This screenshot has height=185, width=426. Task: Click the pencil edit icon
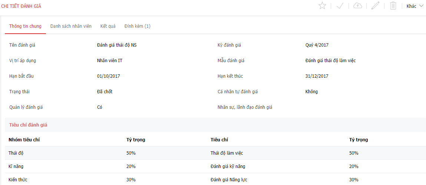point(375,6)
